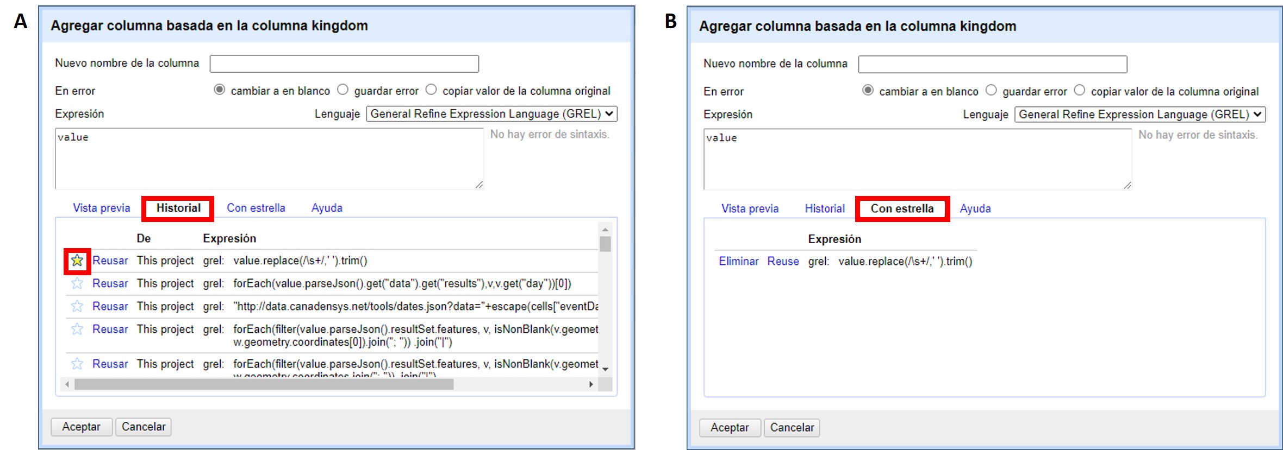Click 'This project' in the first history row
The height and width of the screenshot is (450, 1283).
tap(165, 261)
